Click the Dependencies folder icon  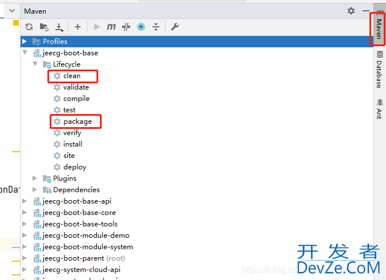click(47, 190)
